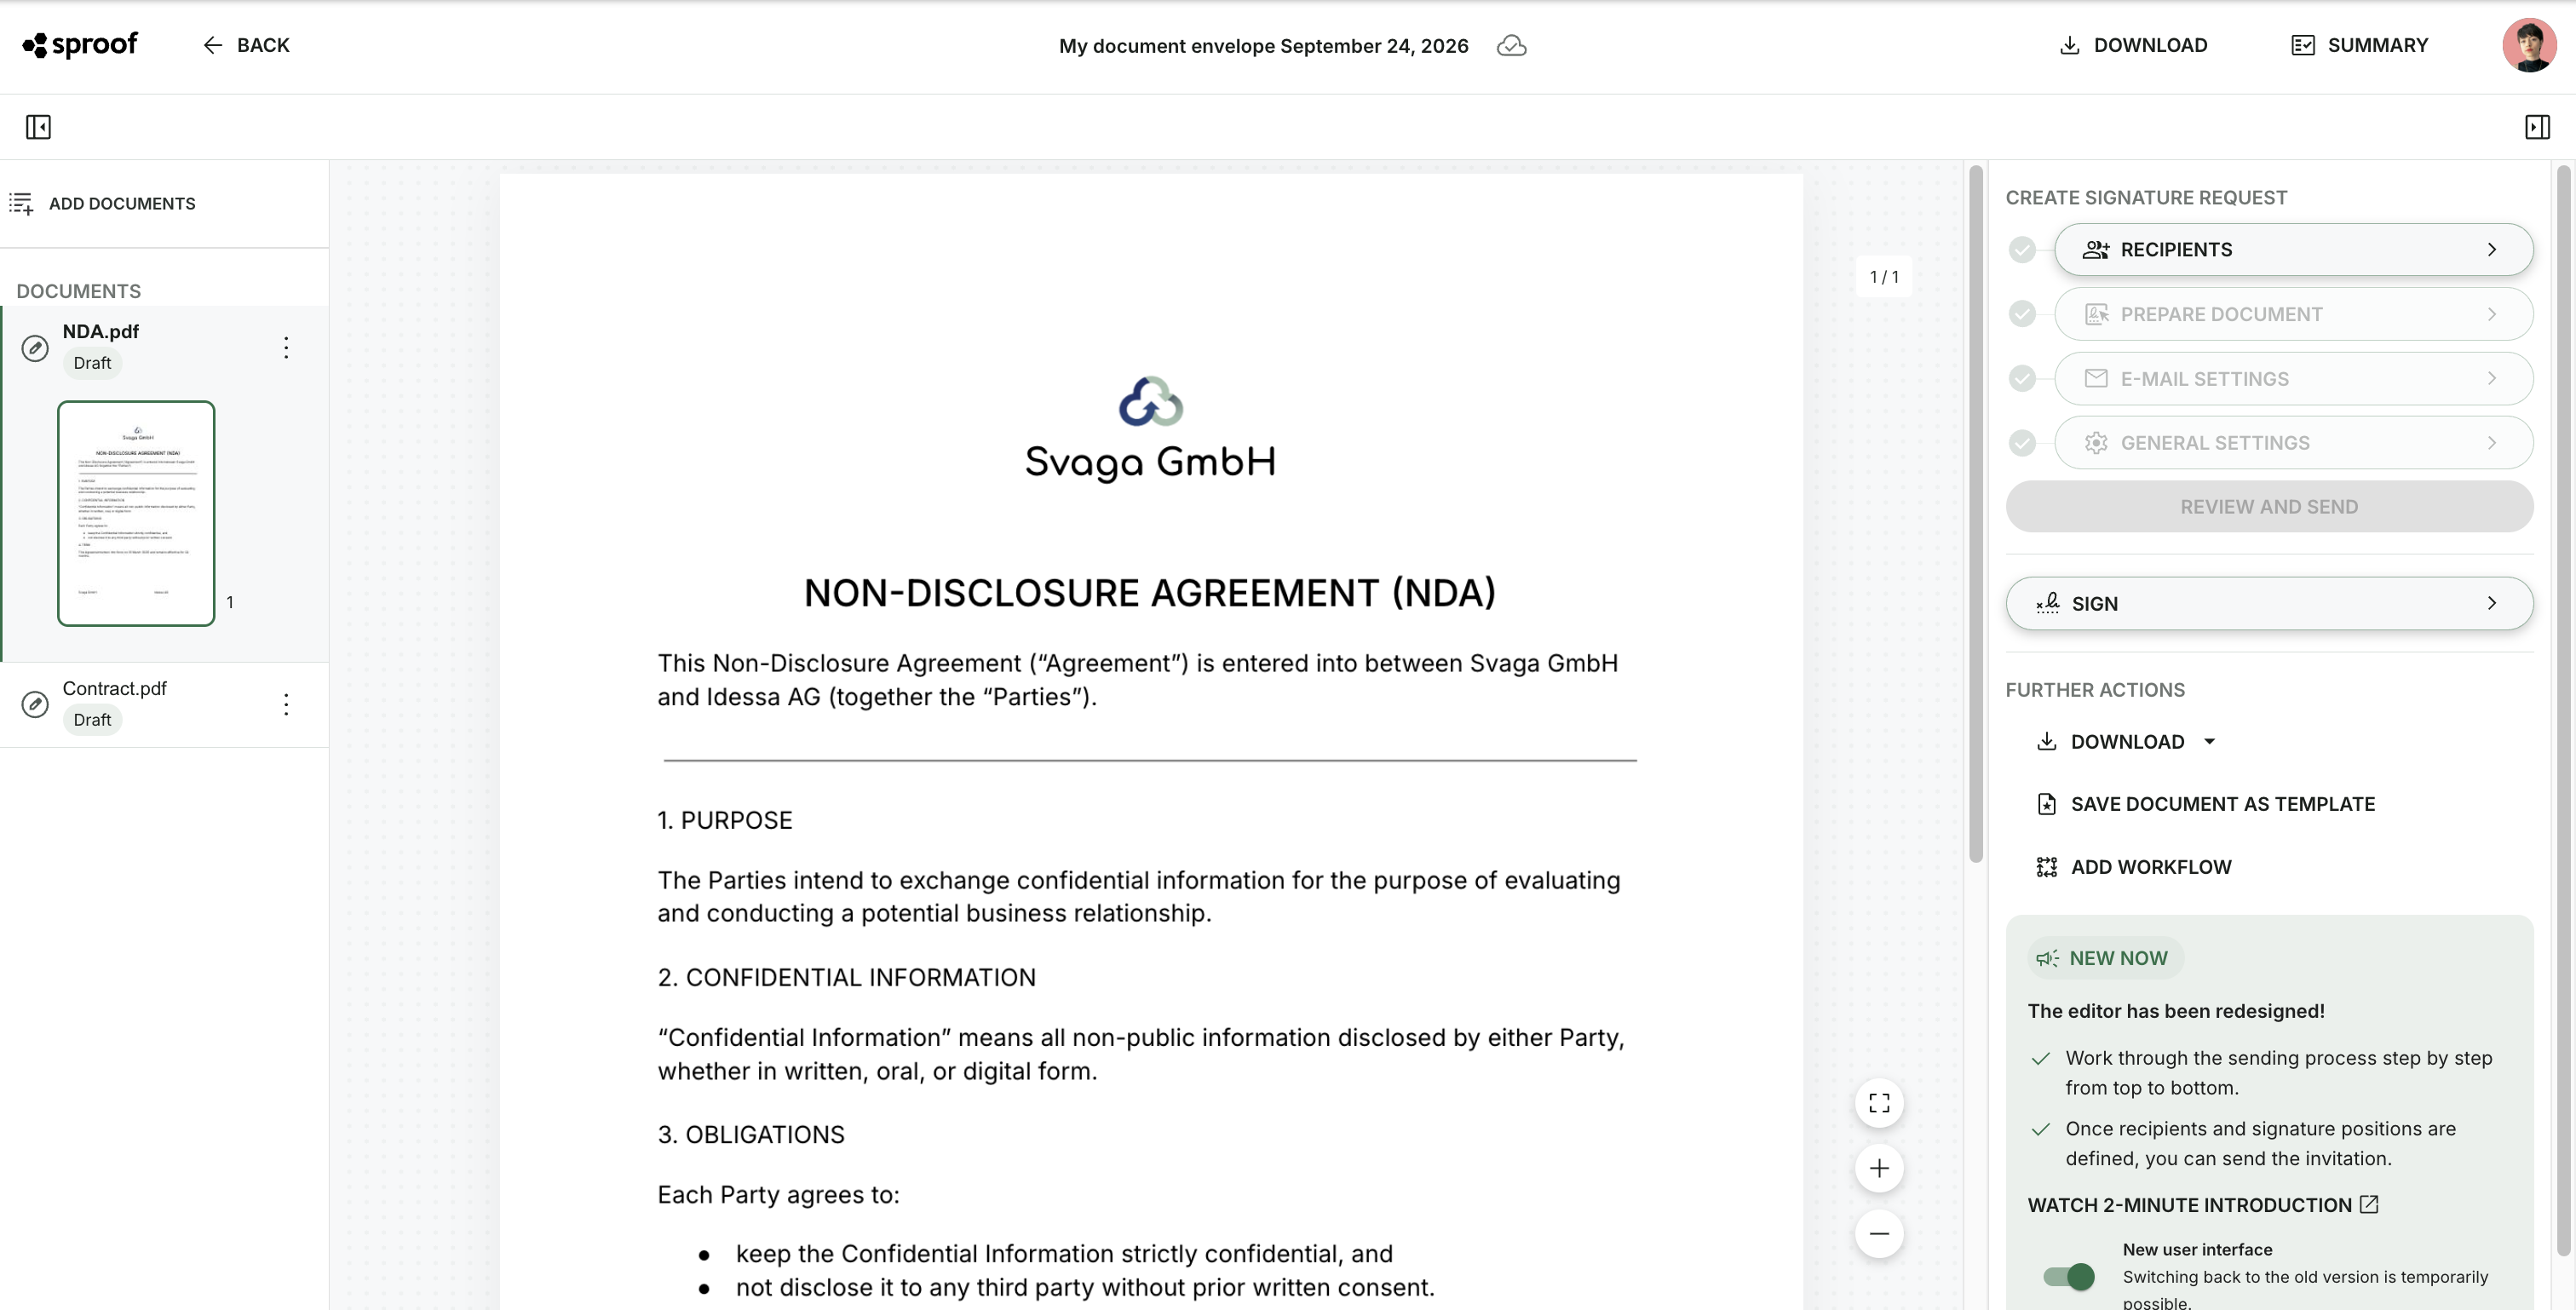Image resolution: width=2576 pixels, height=1310 pixels.
Task: Click the NEW NOW badge
Action: 2105,958
